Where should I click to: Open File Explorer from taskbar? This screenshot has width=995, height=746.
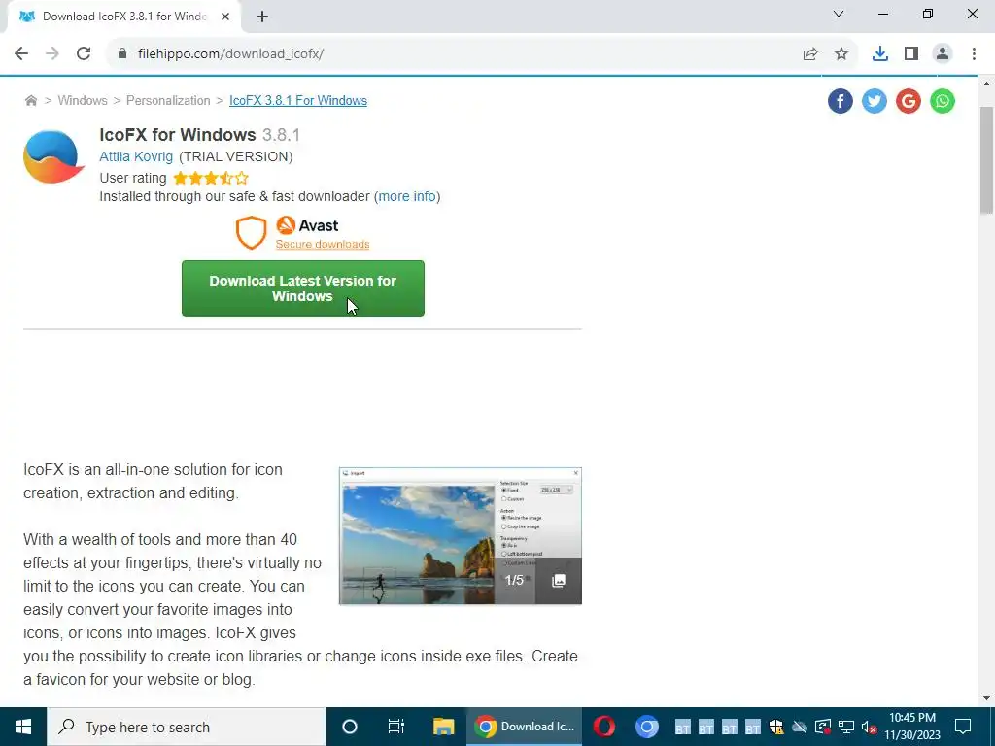point(443,727)
